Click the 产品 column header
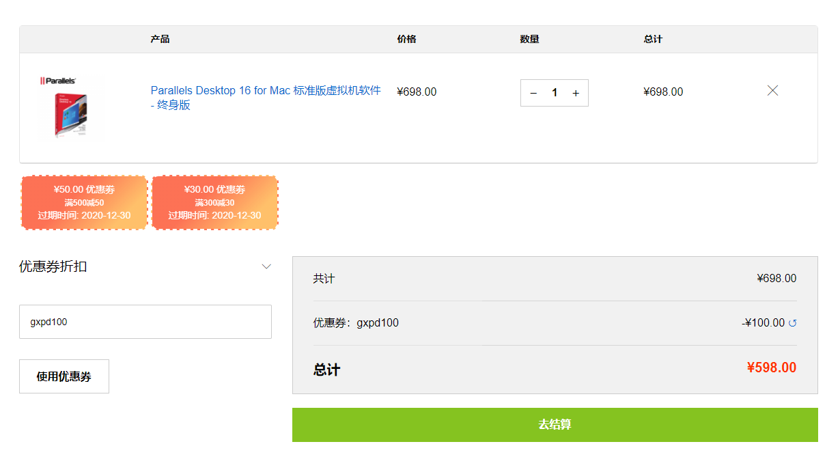840x457 pixels. click(160, 39)
